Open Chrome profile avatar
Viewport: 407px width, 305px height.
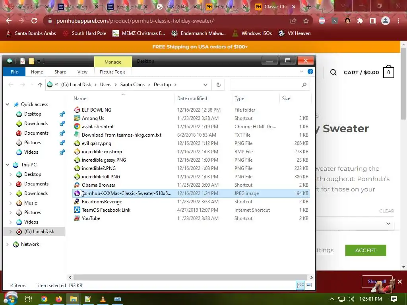(x=386, y=21)
